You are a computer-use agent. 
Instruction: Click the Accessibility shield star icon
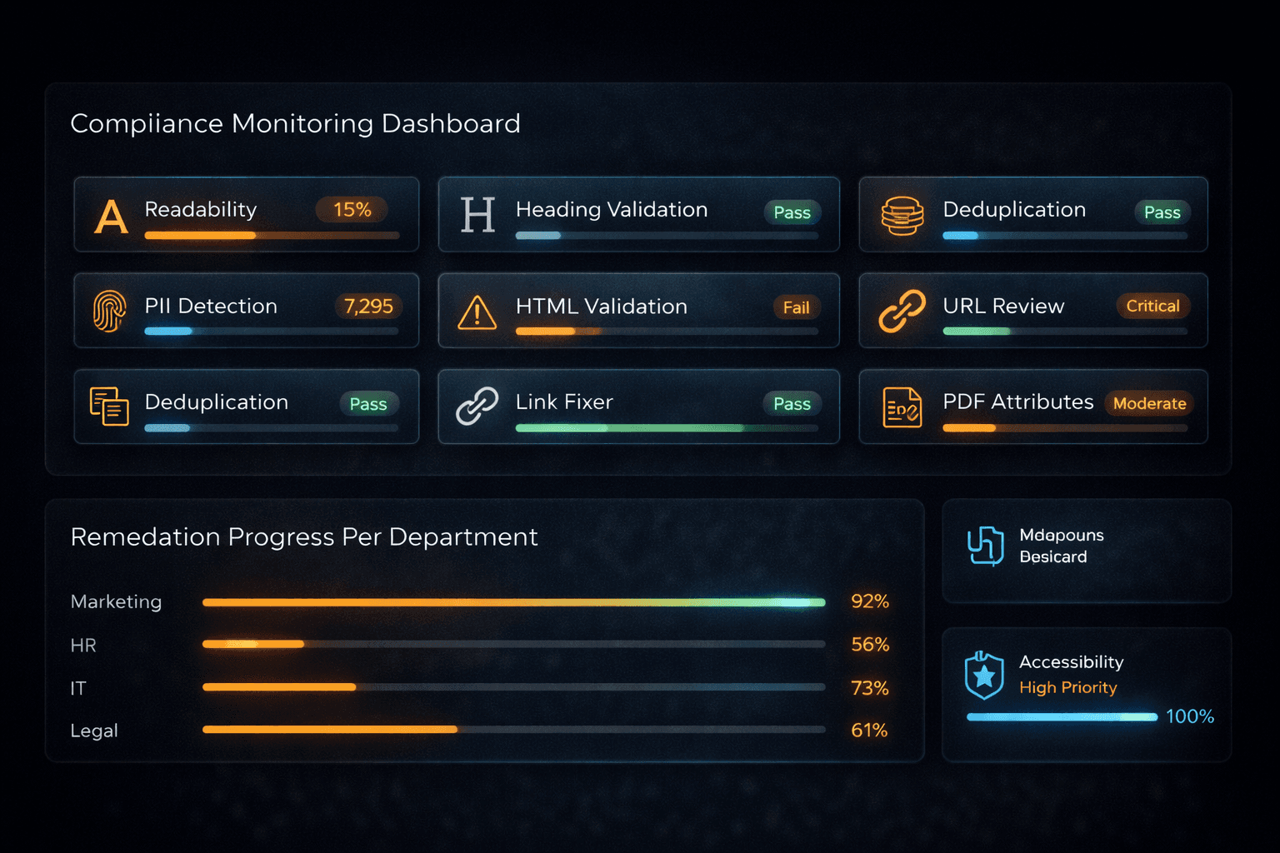pyautogui.click(x=984, y=676)
